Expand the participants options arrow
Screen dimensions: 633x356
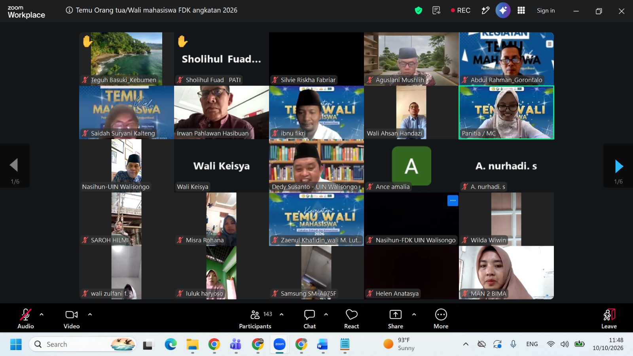(x=282, y=314)
